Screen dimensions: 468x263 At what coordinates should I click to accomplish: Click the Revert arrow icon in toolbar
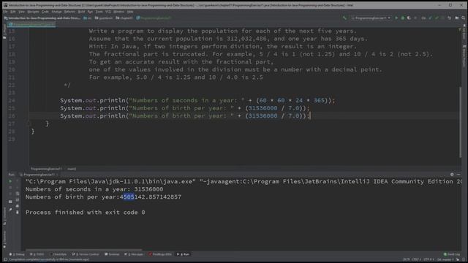point(450,18)
